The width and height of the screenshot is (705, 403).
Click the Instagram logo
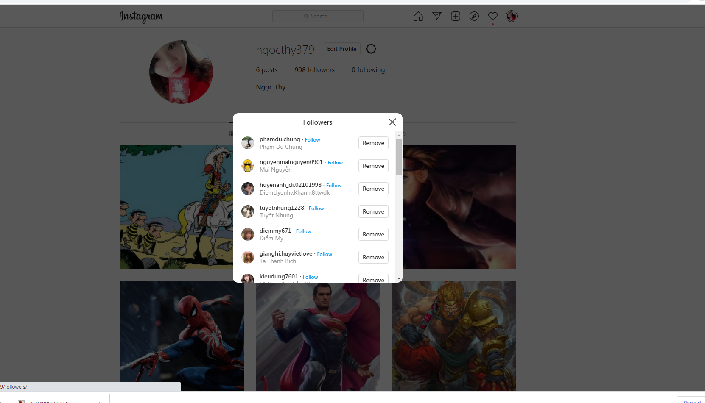tap(141, 17)
